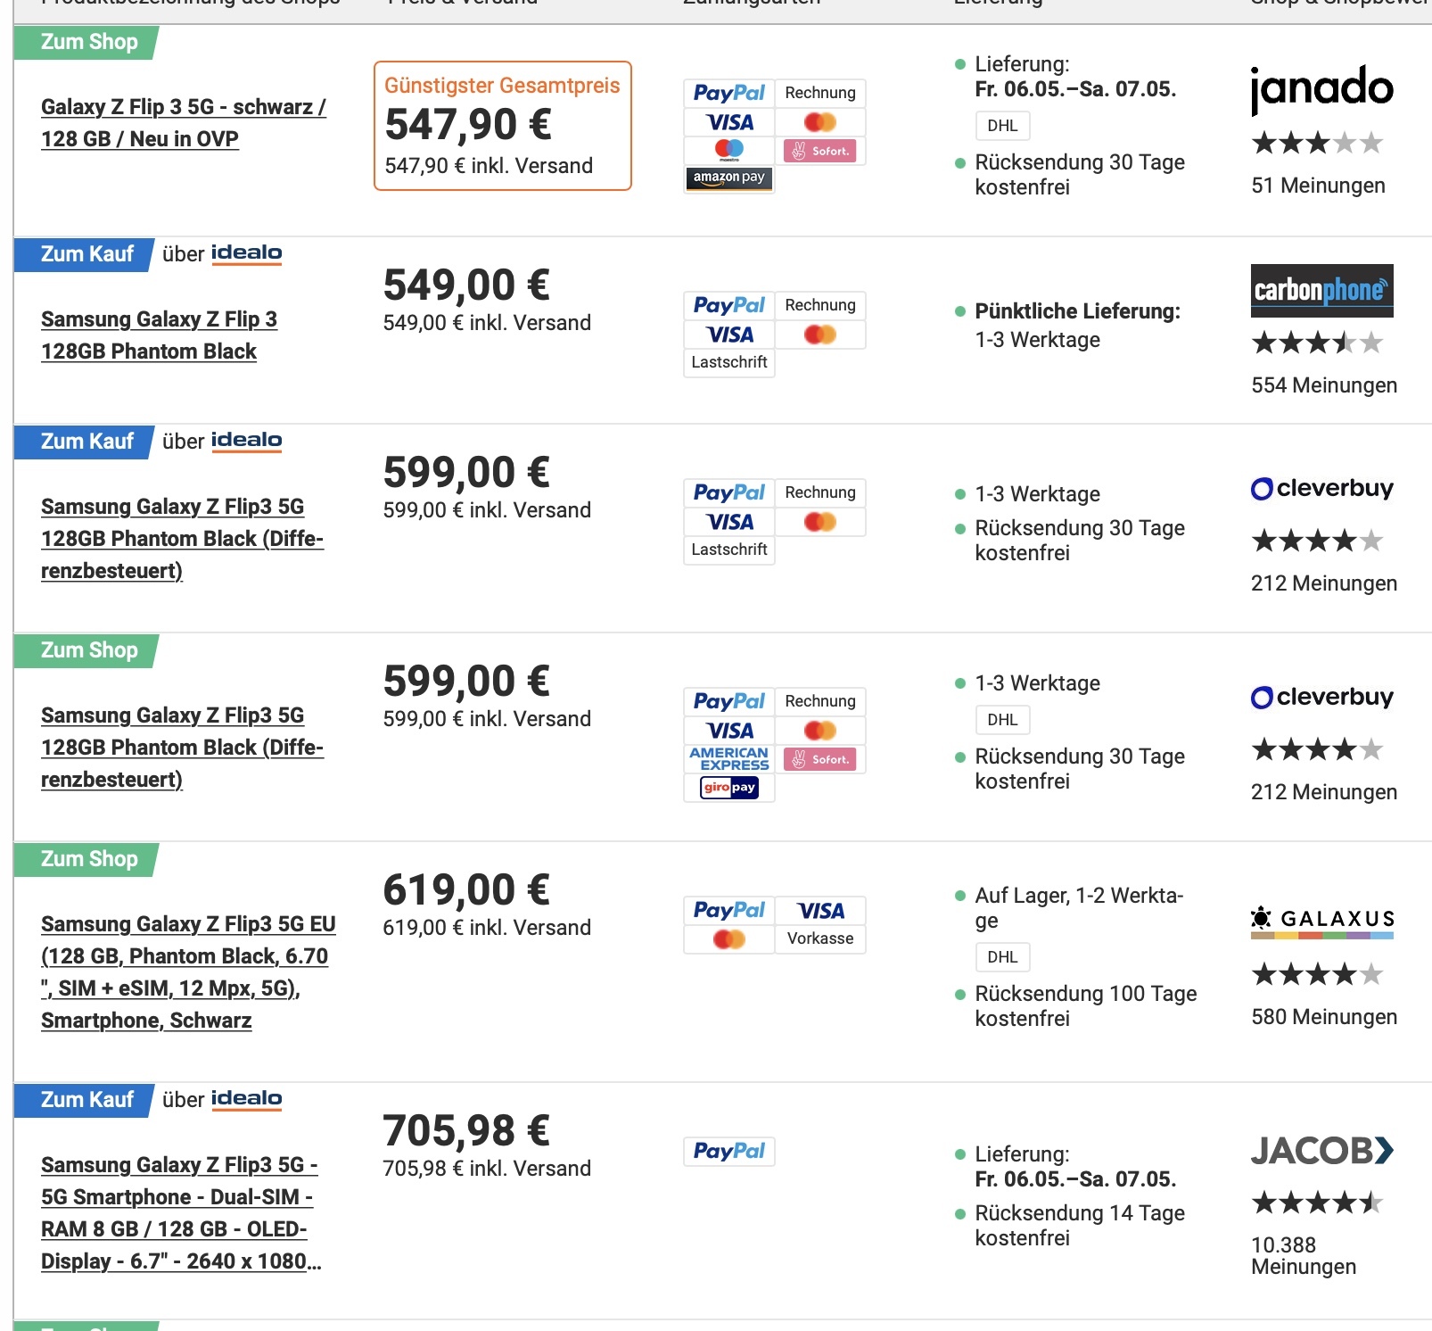
Task: Click the janado shop logo
Action: pyautogui.click(x=1321, y=88)
